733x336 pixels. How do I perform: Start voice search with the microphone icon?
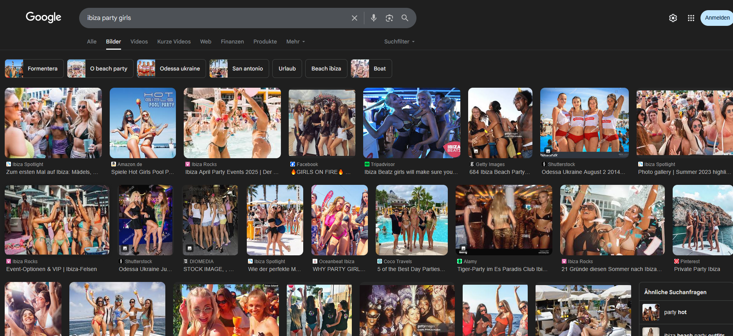click(374, 18)
